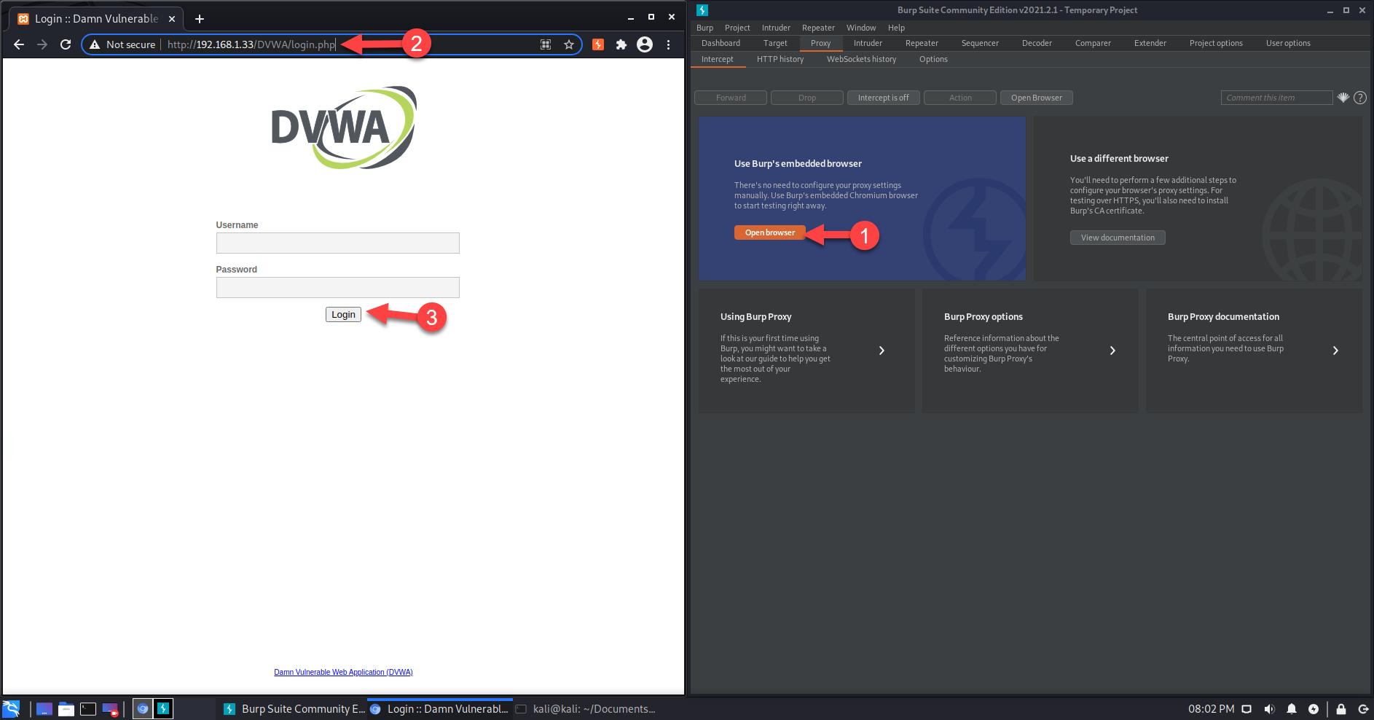Viewport: 1374px width, 720px height.
Task: Click the screen recorder panel icon
Action: 110,709
